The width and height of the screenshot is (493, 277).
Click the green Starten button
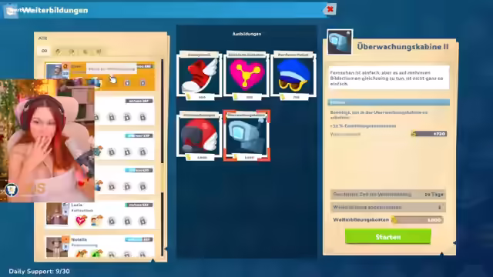pos(388,236)
